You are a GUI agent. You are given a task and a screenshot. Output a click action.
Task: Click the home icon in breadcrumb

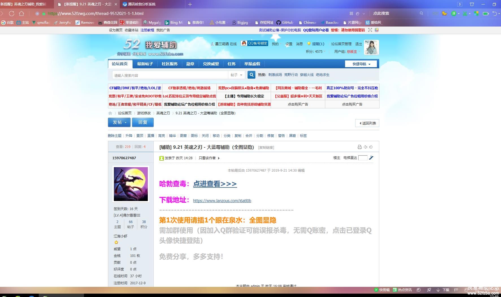[x=110, y=113]
